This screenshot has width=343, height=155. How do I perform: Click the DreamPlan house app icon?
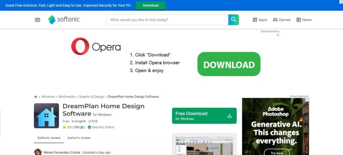tap(46, 115)
